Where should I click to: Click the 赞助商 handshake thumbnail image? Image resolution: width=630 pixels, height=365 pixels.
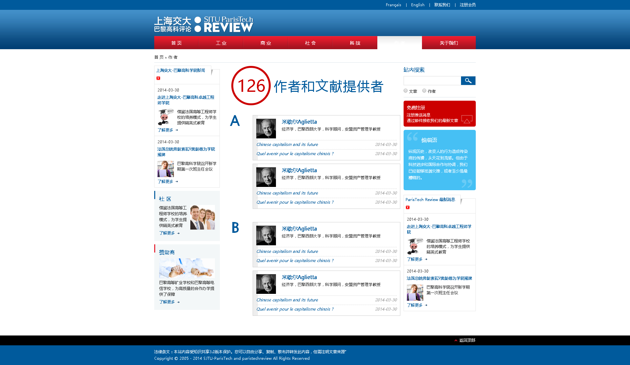coord(187,268)
